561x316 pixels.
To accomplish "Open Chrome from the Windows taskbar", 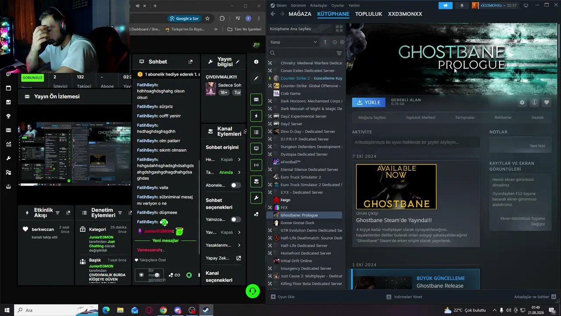I will point(163,310).
